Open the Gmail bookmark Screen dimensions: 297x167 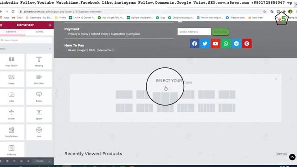pos(17,18)
